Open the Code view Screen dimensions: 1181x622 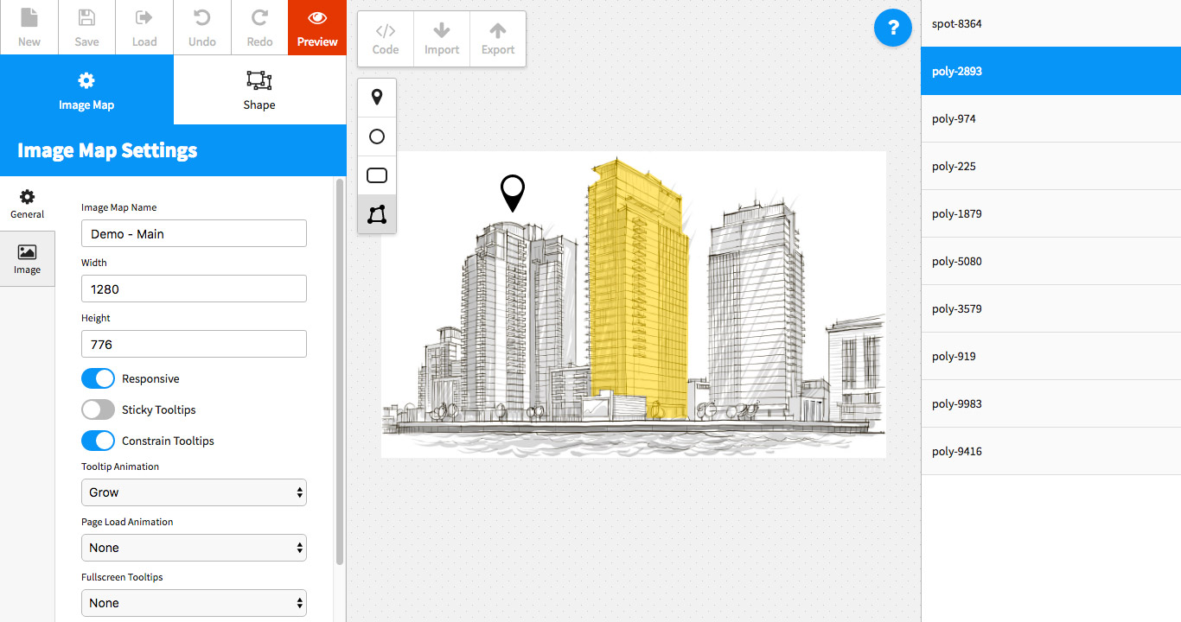pyautogui.click(x=386, y=39)
